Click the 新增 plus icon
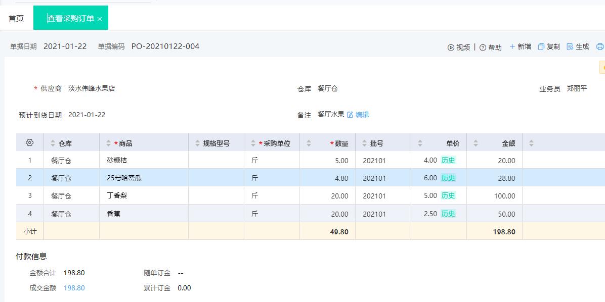Screen dimensions: 605x302 pos(512,46)
